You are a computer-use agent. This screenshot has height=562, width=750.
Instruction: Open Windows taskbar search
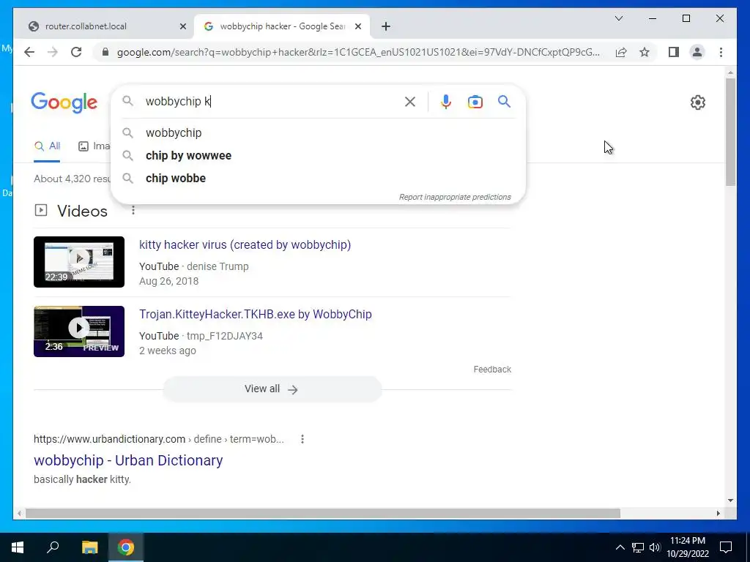pyautogui.click(x=53, y=547)
